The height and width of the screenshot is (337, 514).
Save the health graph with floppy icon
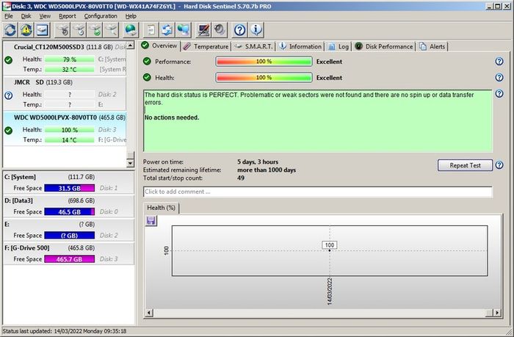pos(151,220)
